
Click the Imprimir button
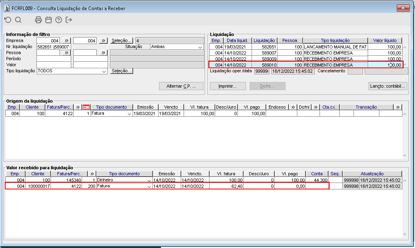pos(228,86)
